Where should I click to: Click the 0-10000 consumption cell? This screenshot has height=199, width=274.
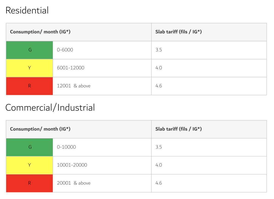tap(66, 147)
